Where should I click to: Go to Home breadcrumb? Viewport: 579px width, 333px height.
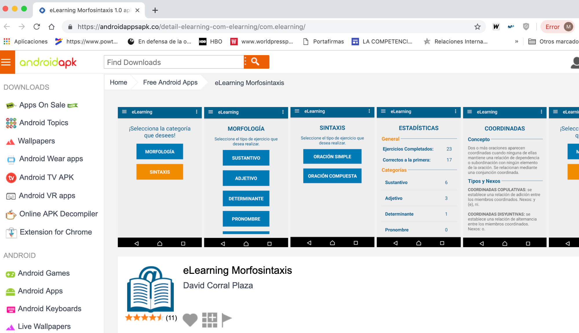point(118,83)
